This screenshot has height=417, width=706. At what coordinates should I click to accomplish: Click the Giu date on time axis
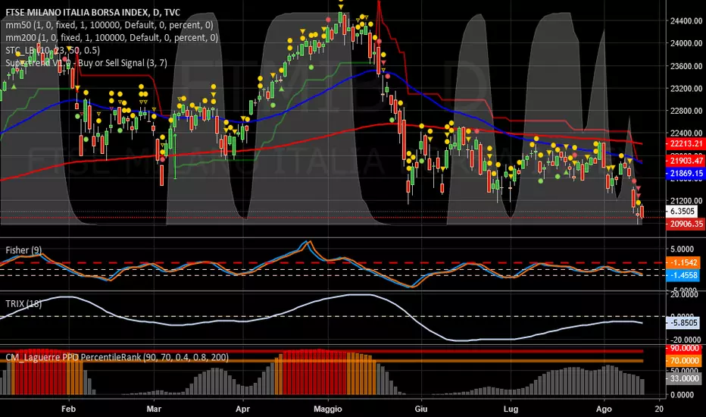(x=421, y=409)
